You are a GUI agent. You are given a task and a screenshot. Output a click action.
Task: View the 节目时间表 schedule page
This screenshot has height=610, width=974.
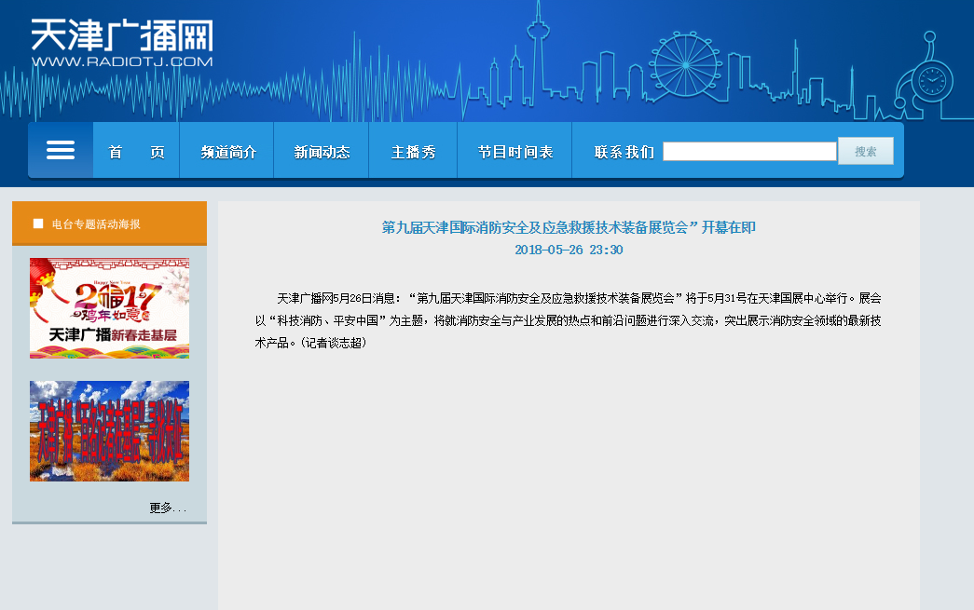point(514,152)
